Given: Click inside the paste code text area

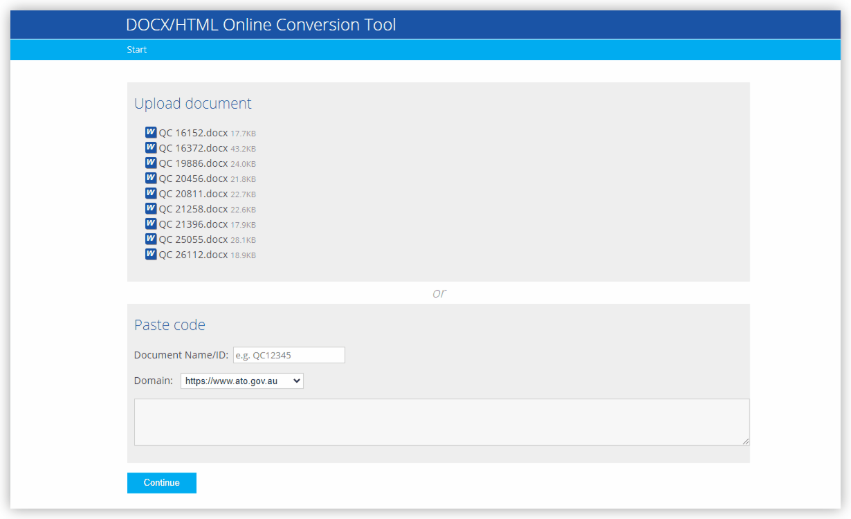Looking at the screenshot, I should [x=441, y=421].
